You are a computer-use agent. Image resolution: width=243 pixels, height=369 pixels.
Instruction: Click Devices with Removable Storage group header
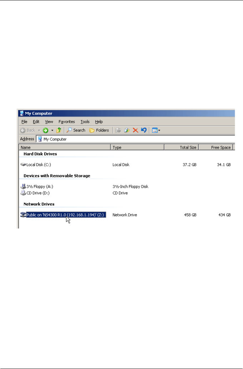coord(57,176)
